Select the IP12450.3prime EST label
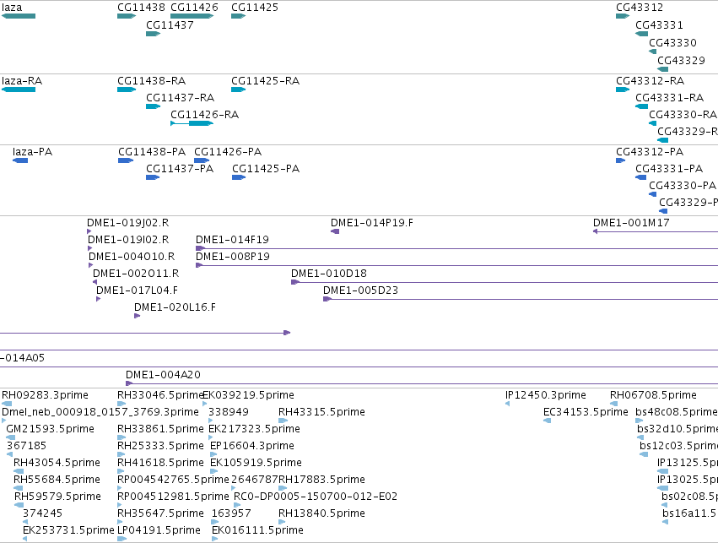 point(545,395)
